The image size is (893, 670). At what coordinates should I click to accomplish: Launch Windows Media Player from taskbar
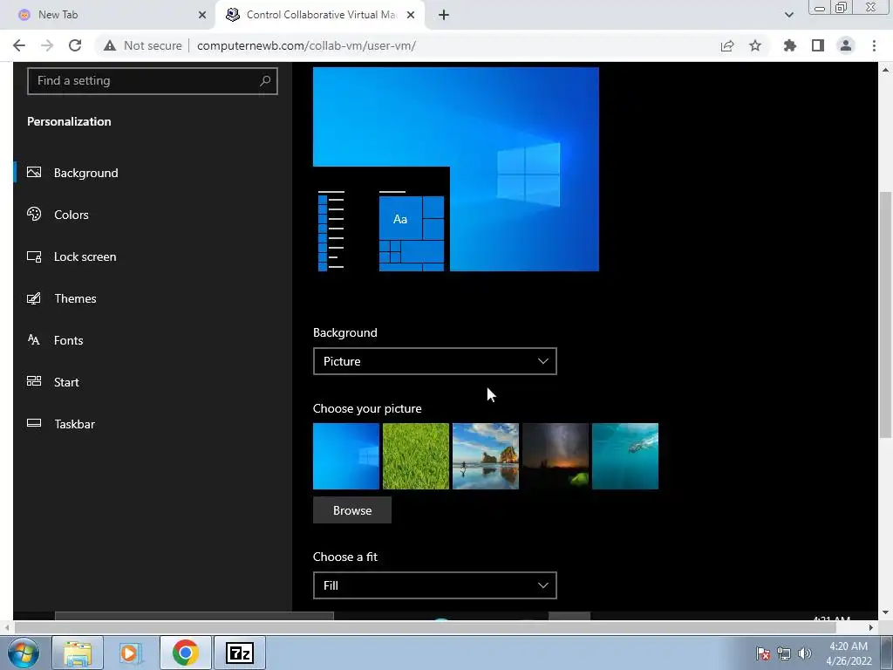point(131,653)
